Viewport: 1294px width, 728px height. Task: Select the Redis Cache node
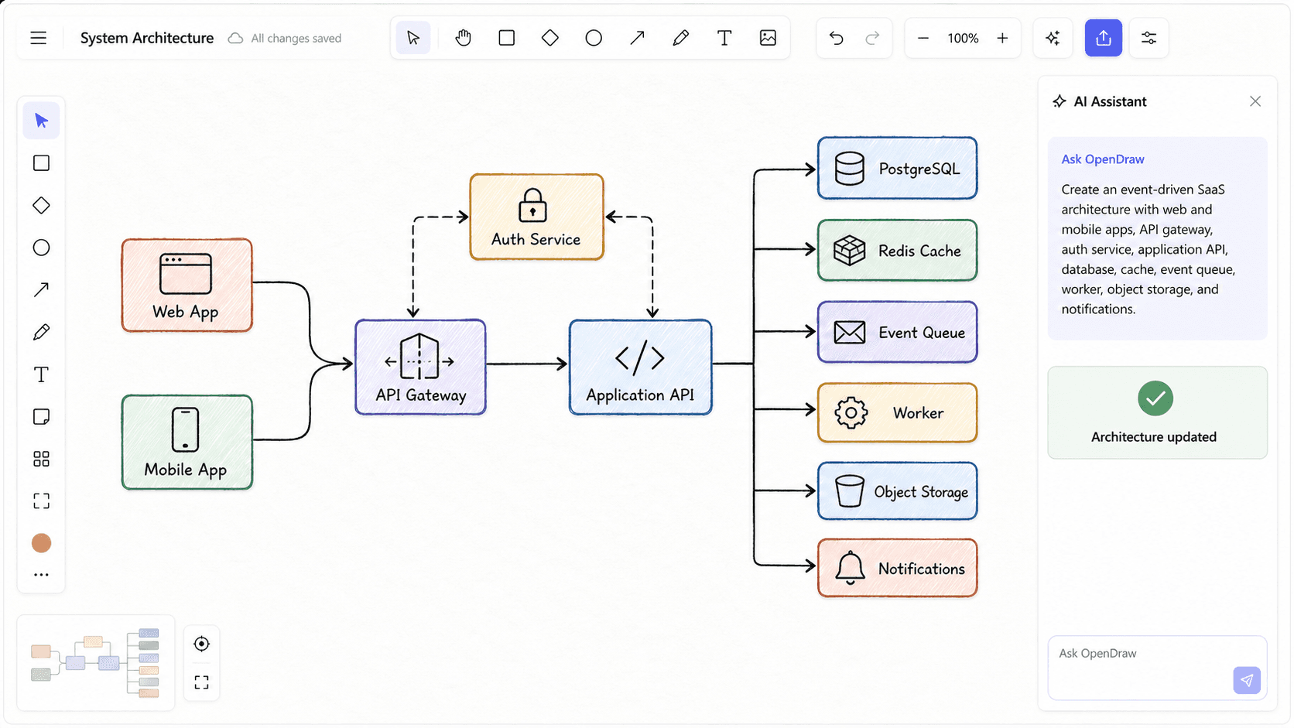click(x=897, y=250)
